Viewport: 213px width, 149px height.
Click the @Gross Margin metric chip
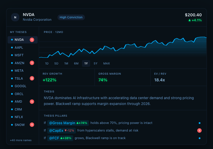tap(68, 123)
